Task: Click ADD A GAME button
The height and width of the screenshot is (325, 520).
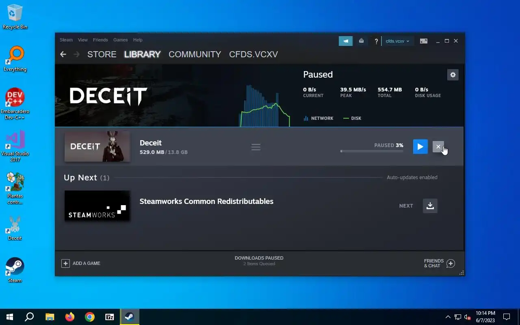Action: (81, 263)
